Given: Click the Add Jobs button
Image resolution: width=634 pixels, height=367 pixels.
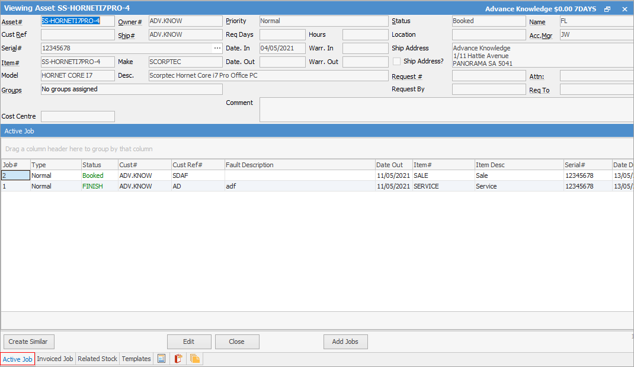Looking at the screenshot, I should (x=345, y=342).
